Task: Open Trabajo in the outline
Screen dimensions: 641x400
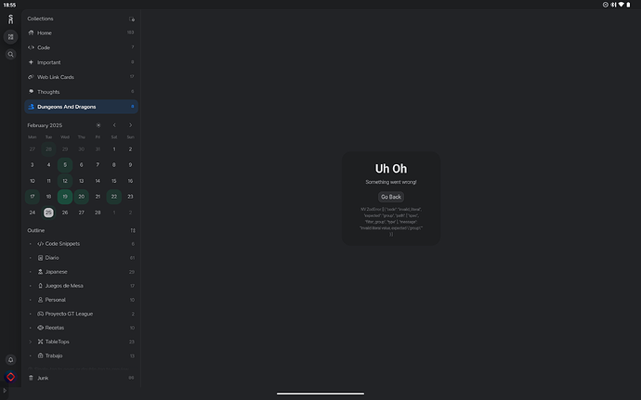Action: [x=81, y=355]
